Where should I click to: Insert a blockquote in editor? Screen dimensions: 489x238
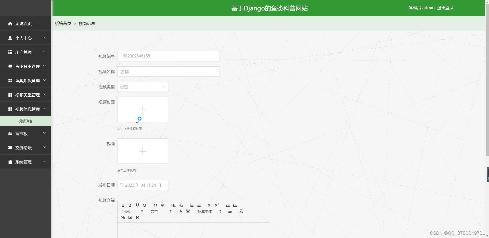point(155,205)
